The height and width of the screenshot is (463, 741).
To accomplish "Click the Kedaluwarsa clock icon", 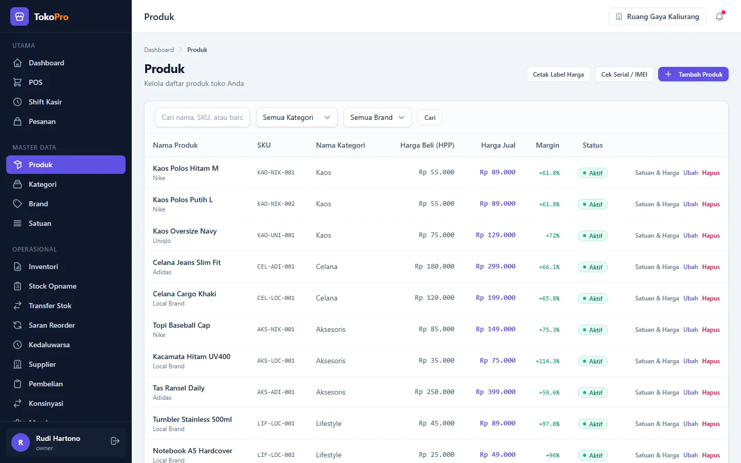I will (x=17, y=345).
